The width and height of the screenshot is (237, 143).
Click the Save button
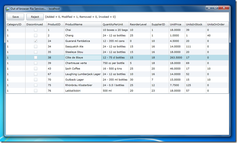tap(15, 17)
